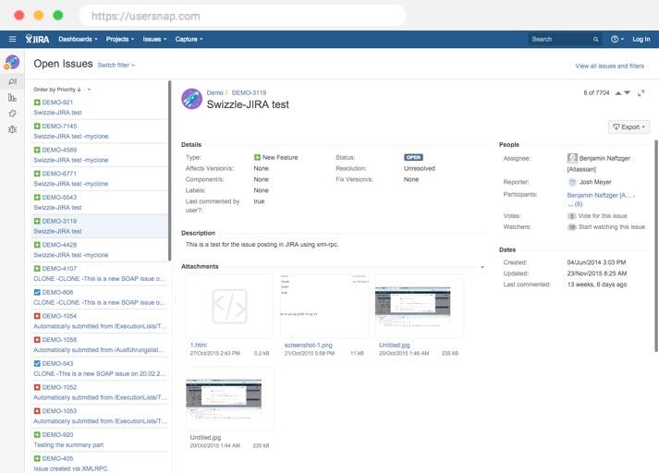Open the Issues dropdown menu
This screenshot has width=659, height=473.
click(x=154, y=39)
